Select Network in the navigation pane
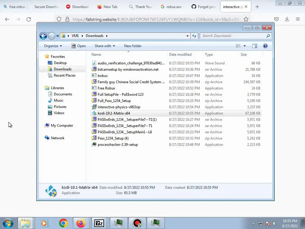305x229 pixels. pos(57,138)
